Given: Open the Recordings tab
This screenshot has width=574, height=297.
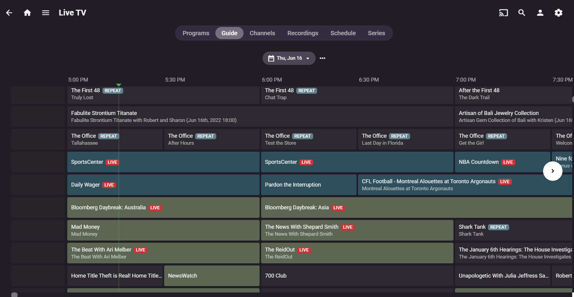Looking at the screenshot, I should tap(303, 33).
